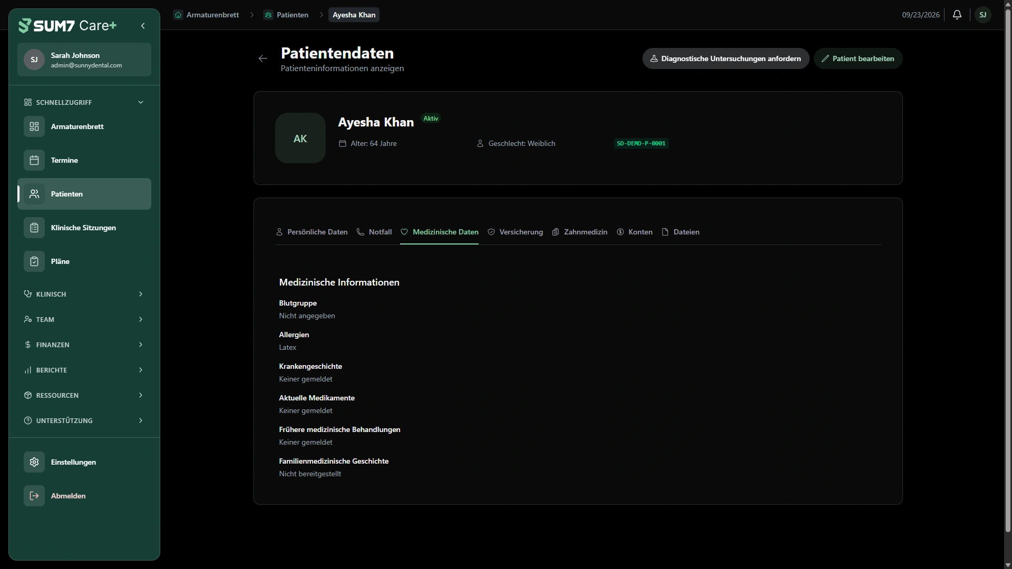Click the back arrow beside Patientendaten
Viewport: 1012px width, 569px height.
pos(263,58)
